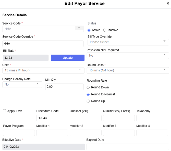Viewport: 171px width, 151px height.
Task: Open the Units dropdown
Action: (x=43, y=70)
